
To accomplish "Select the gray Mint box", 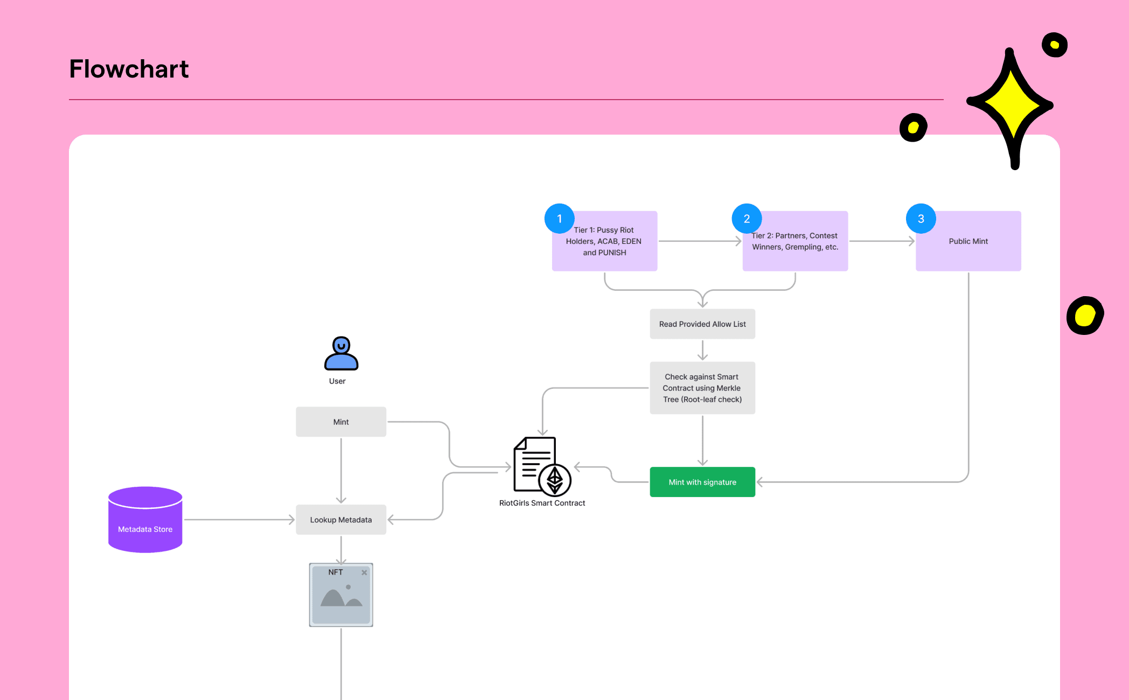I will click(341, 422).
